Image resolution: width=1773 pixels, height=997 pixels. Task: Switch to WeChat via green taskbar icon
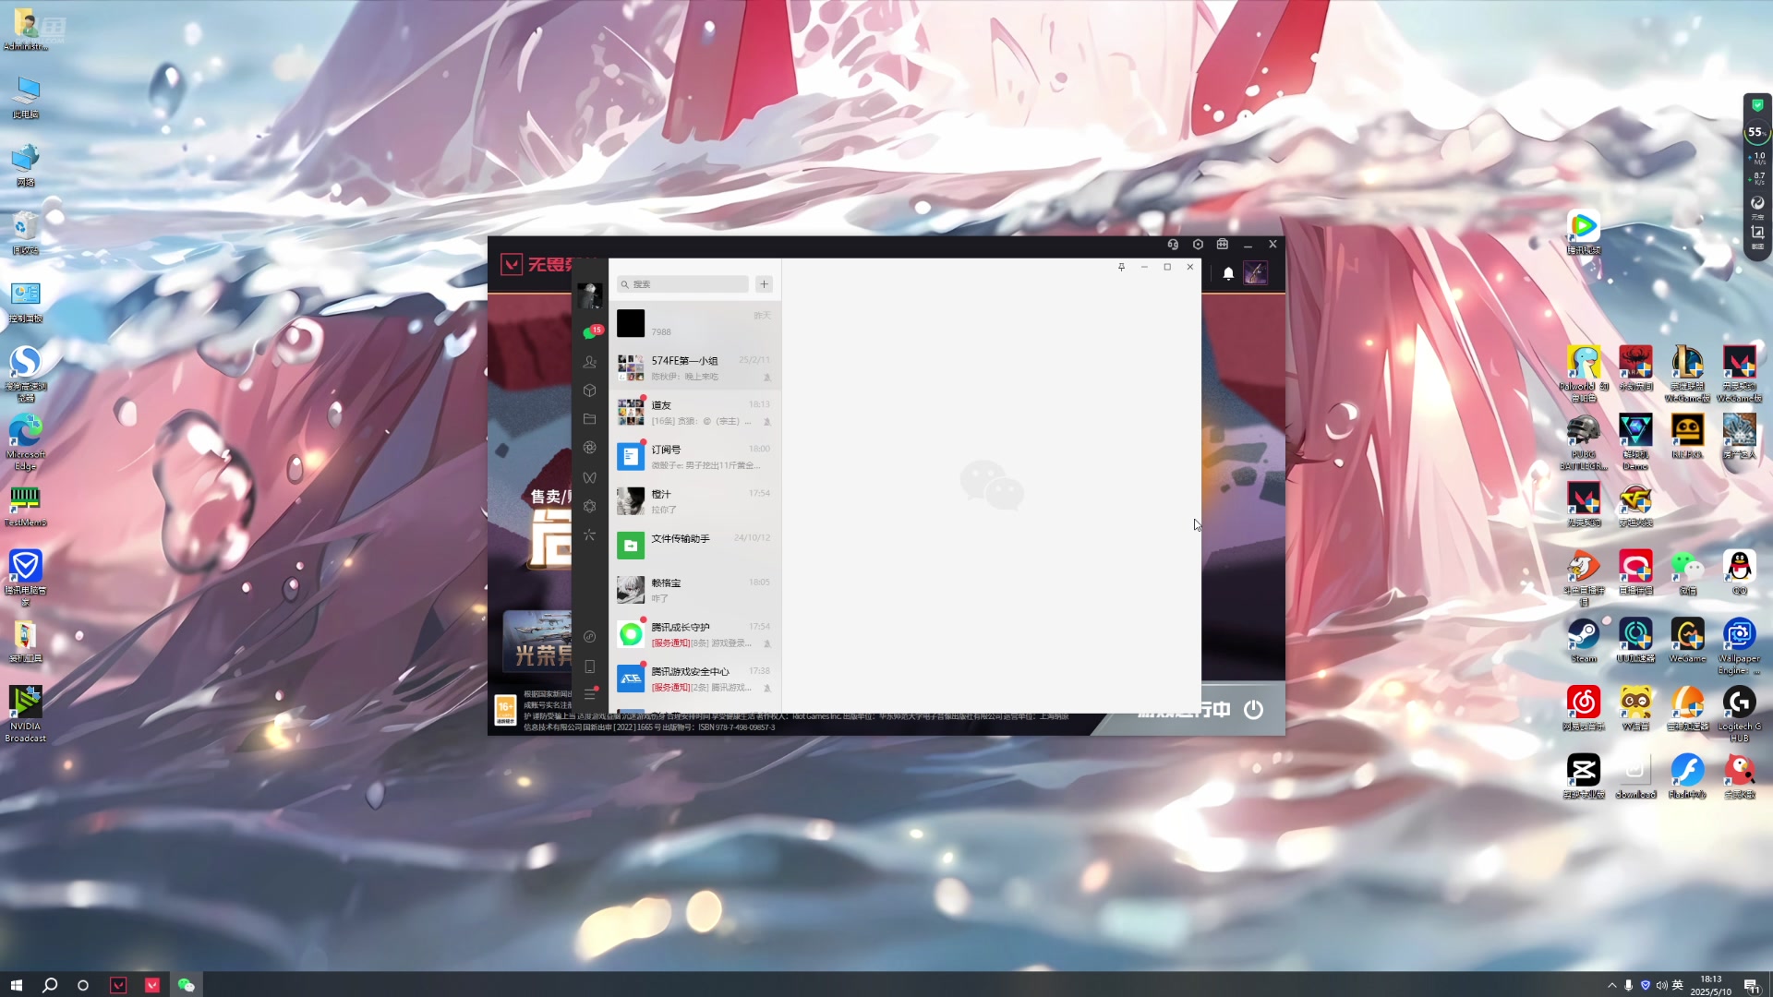coord(186,985)
